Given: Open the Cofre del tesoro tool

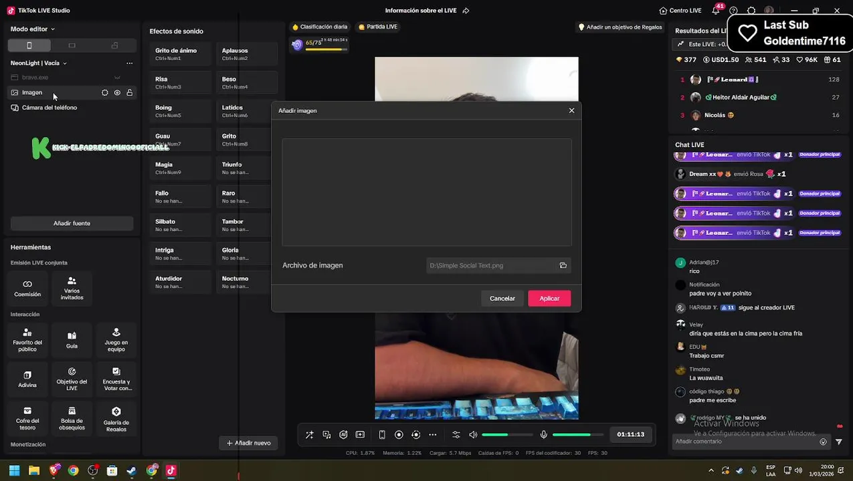Looking at the screenshot, I should 27,419.
